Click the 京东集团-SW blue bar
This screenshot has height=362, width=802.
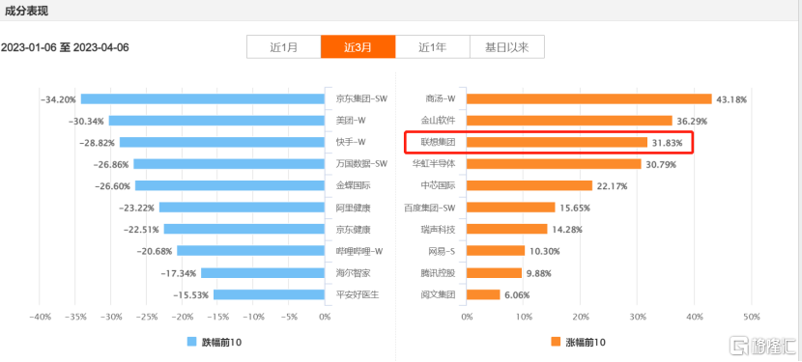(203, 98)
